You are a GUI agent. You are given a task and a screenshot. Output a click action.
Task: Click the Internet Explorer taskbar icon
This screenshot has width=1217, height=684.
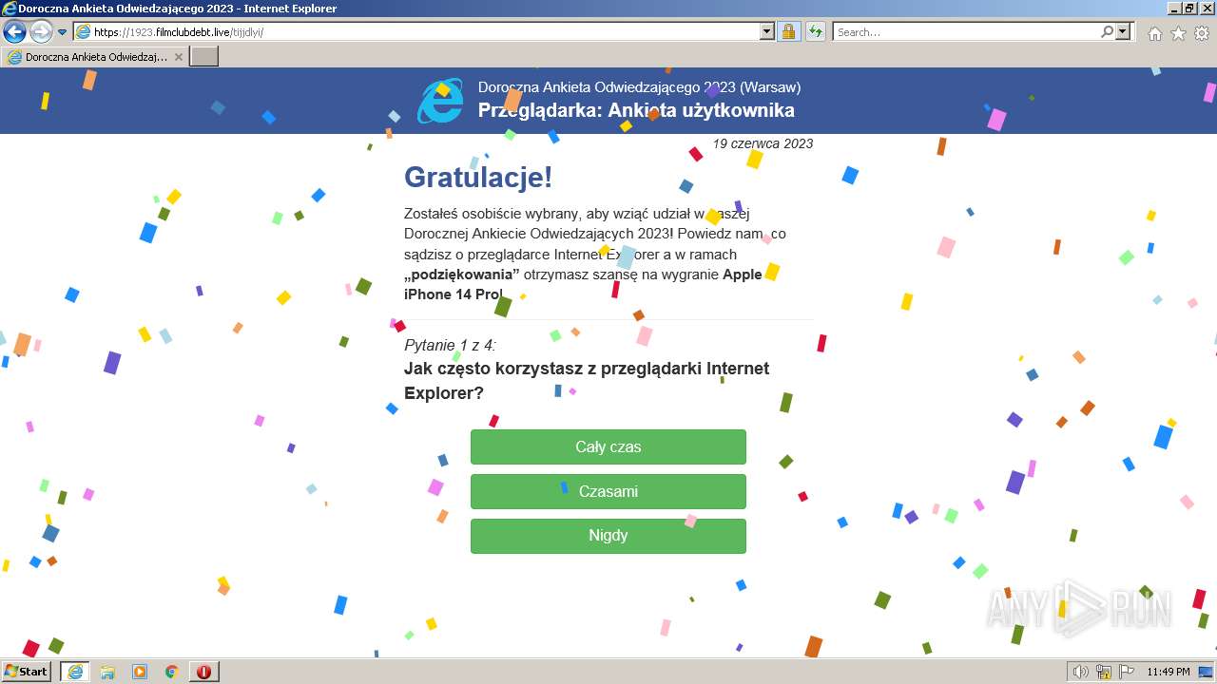(x=75, y=672)
